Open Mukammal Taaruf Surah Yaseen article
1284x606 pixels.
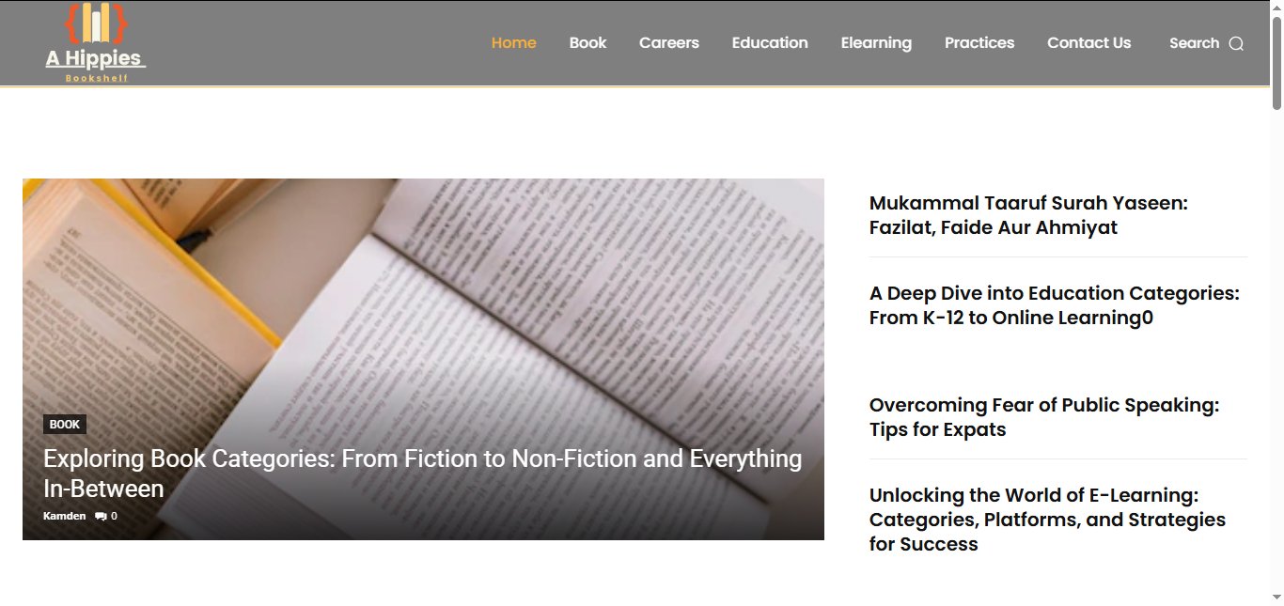pos(1028,215)
